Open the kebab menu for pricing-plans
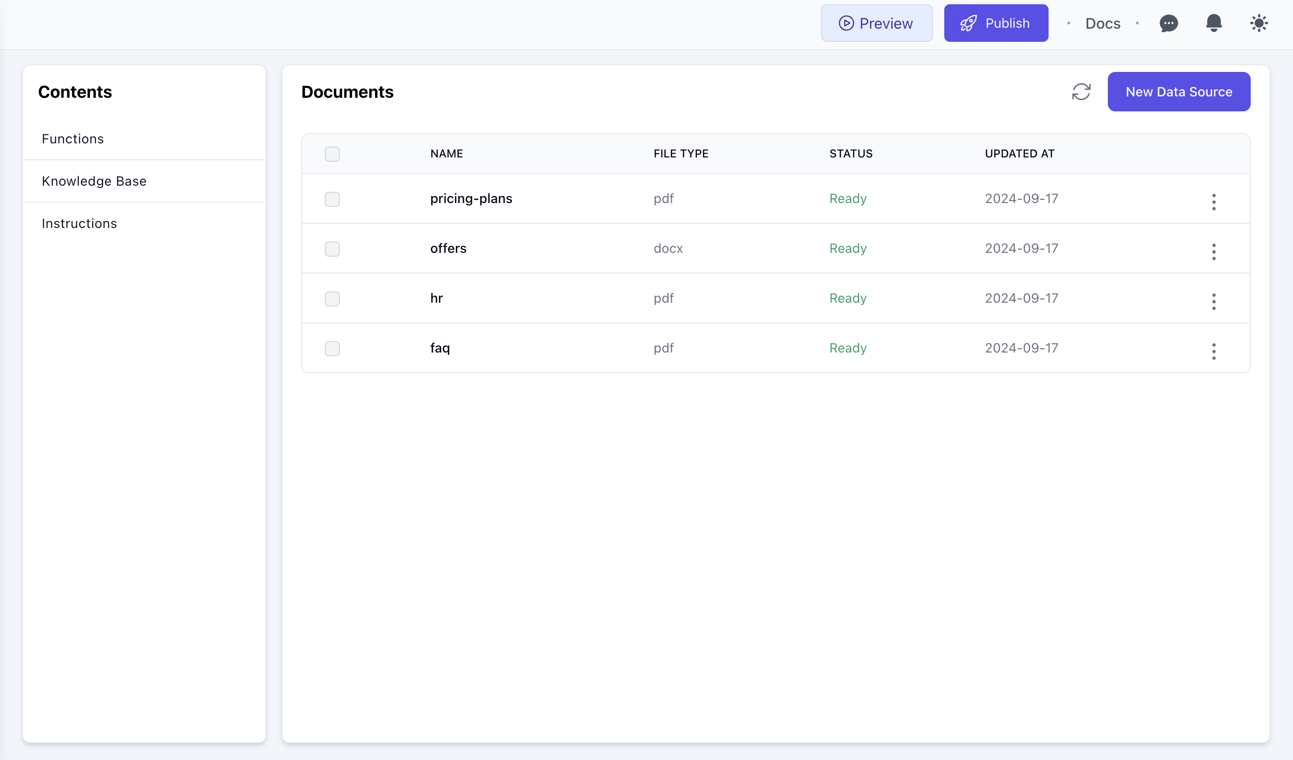Viewport: 1293px width, 760px height. 1214,202
